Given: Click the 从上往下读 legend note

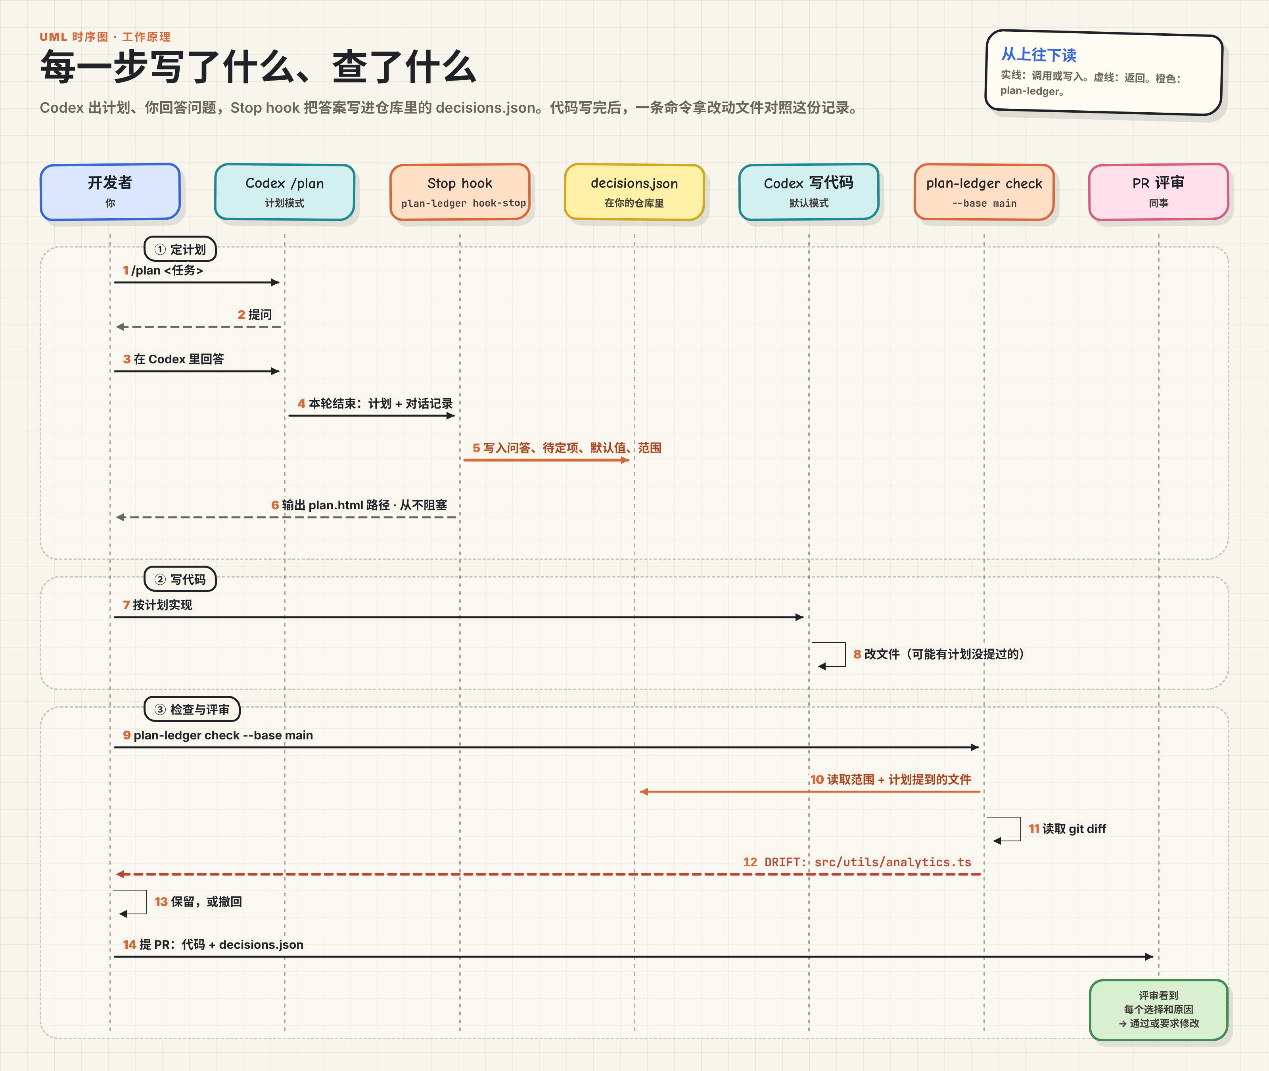Looking at the screenshot, I should coord(1103,72).
